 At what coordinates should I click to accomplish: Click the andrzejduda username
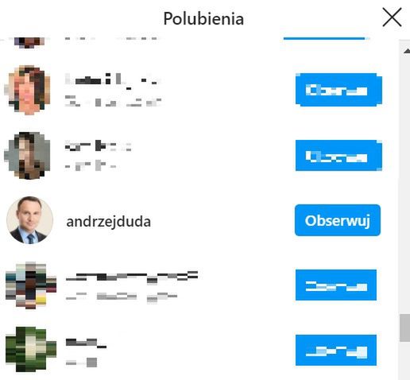pos(108,222)
